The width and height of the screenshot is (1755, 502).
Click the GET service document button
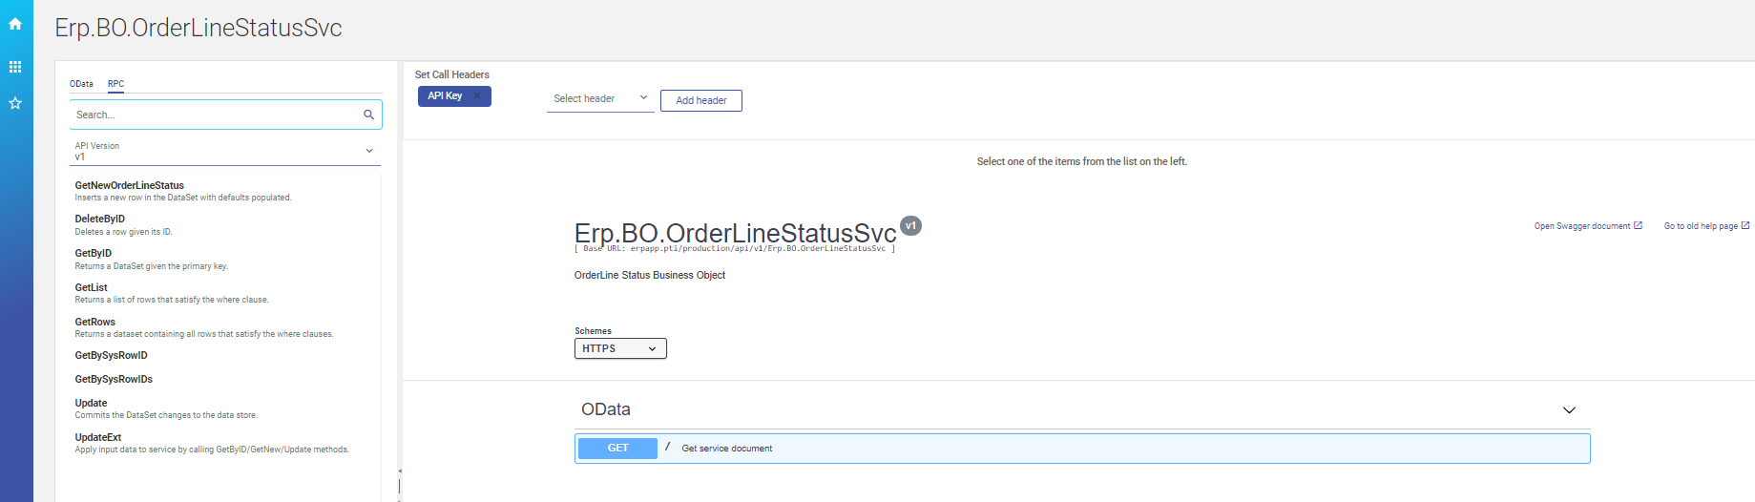[617, 449]
